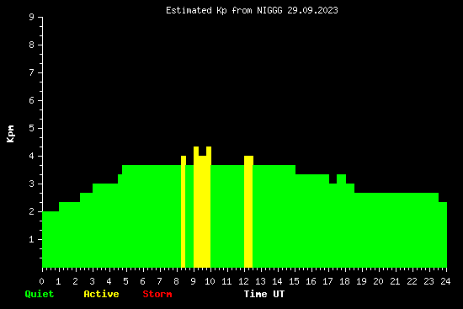Click the x-axis tick label '15'

(x=294, y=281)
